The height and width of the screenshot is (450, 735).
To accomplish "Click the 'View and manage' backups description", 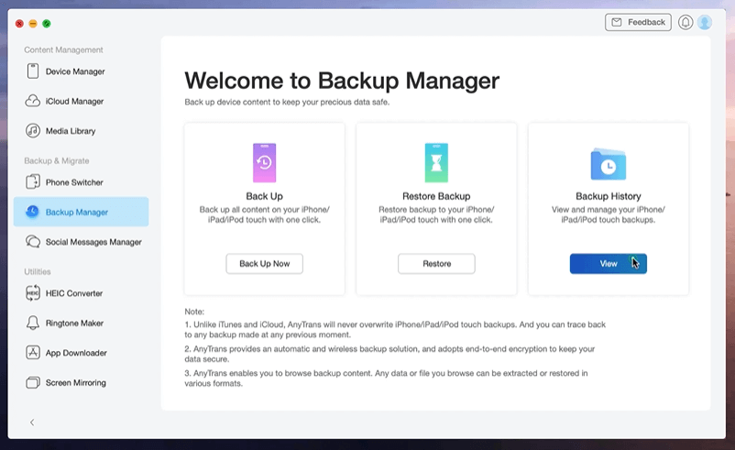I will (x=608, y=214).
